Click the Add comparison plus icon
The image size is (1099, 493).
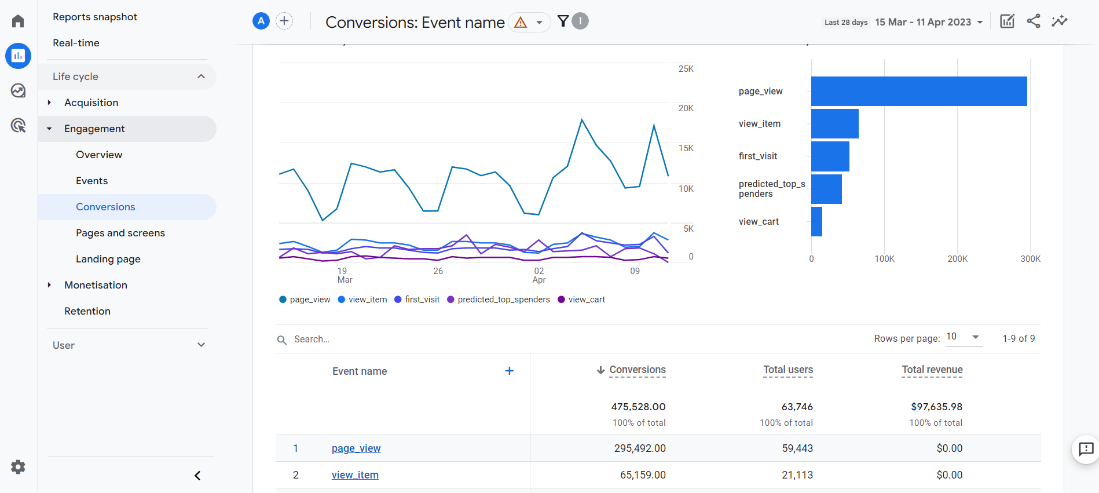tap(284, 21)
